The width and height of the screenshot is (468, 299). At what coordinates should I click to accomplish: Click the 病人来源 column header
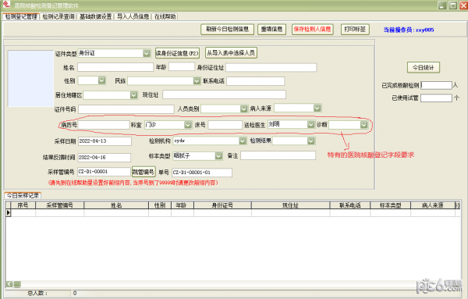coord(433,205)
